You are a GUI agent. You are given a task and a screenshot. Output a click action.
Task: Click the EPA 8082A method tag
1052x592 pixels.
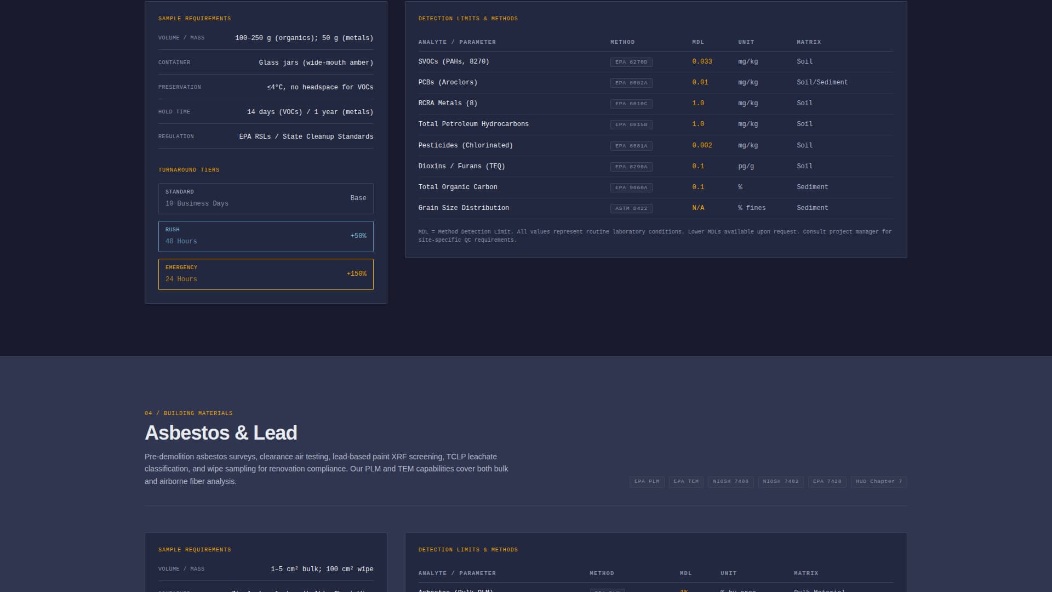click(632, 83)
